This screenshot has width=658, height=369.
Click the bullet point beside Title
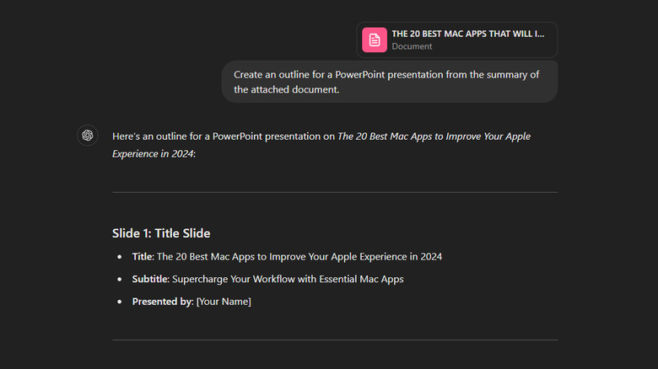[x=120, y=257]
